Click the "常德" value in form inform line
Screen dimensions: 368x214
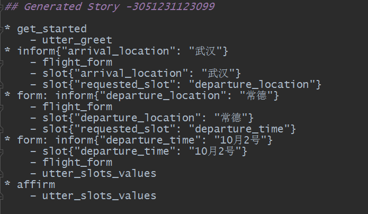[258, 95]
